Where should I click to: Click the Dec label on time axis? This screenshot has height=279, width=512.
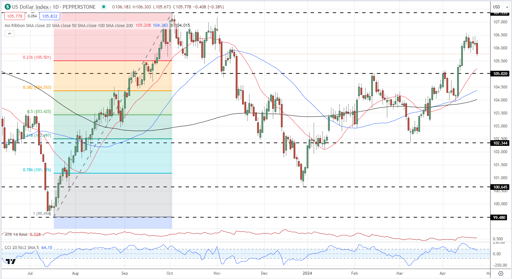click(264, 273)
